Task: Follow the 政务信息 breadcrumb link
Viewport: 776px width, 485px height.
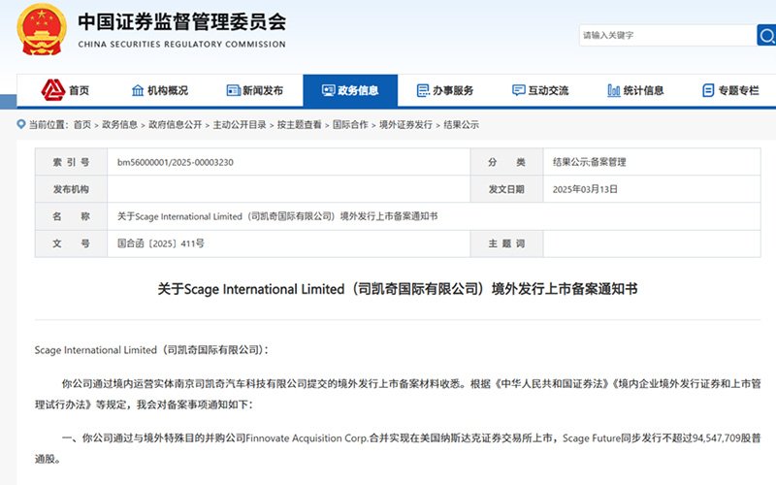Action: tap(119, 125)
